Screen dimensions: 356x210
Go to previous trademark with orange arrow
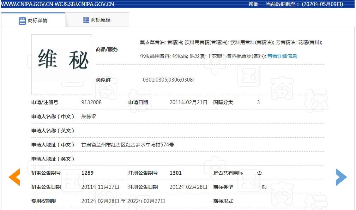tap(14, 177)
